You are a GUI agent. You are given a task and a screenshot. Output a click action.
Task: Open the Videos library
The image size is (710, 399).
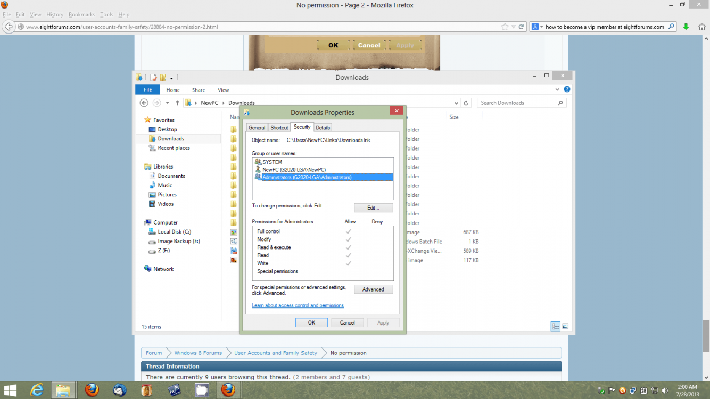coord(166,204)
